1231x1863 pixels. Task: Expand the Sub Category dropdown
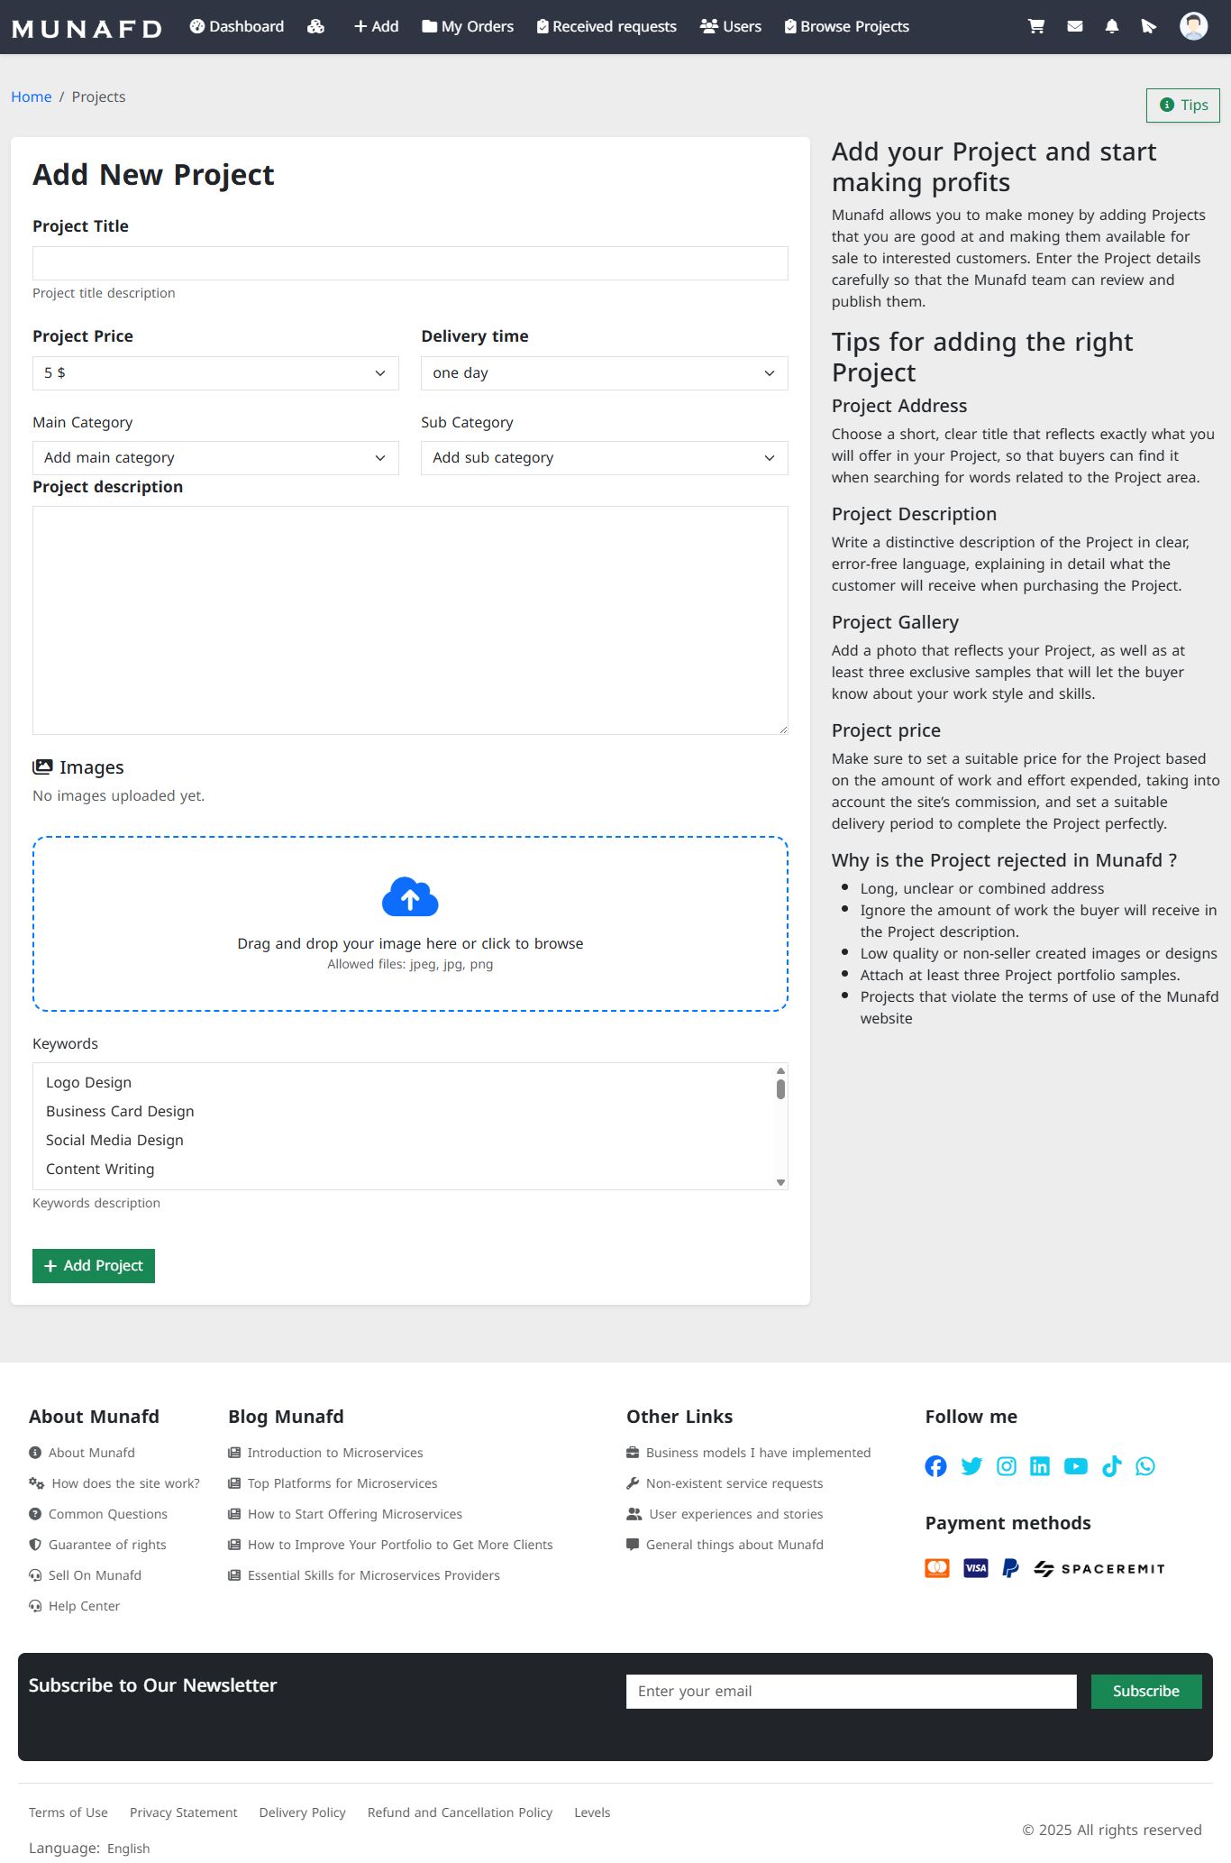click(x=604, y=458)
